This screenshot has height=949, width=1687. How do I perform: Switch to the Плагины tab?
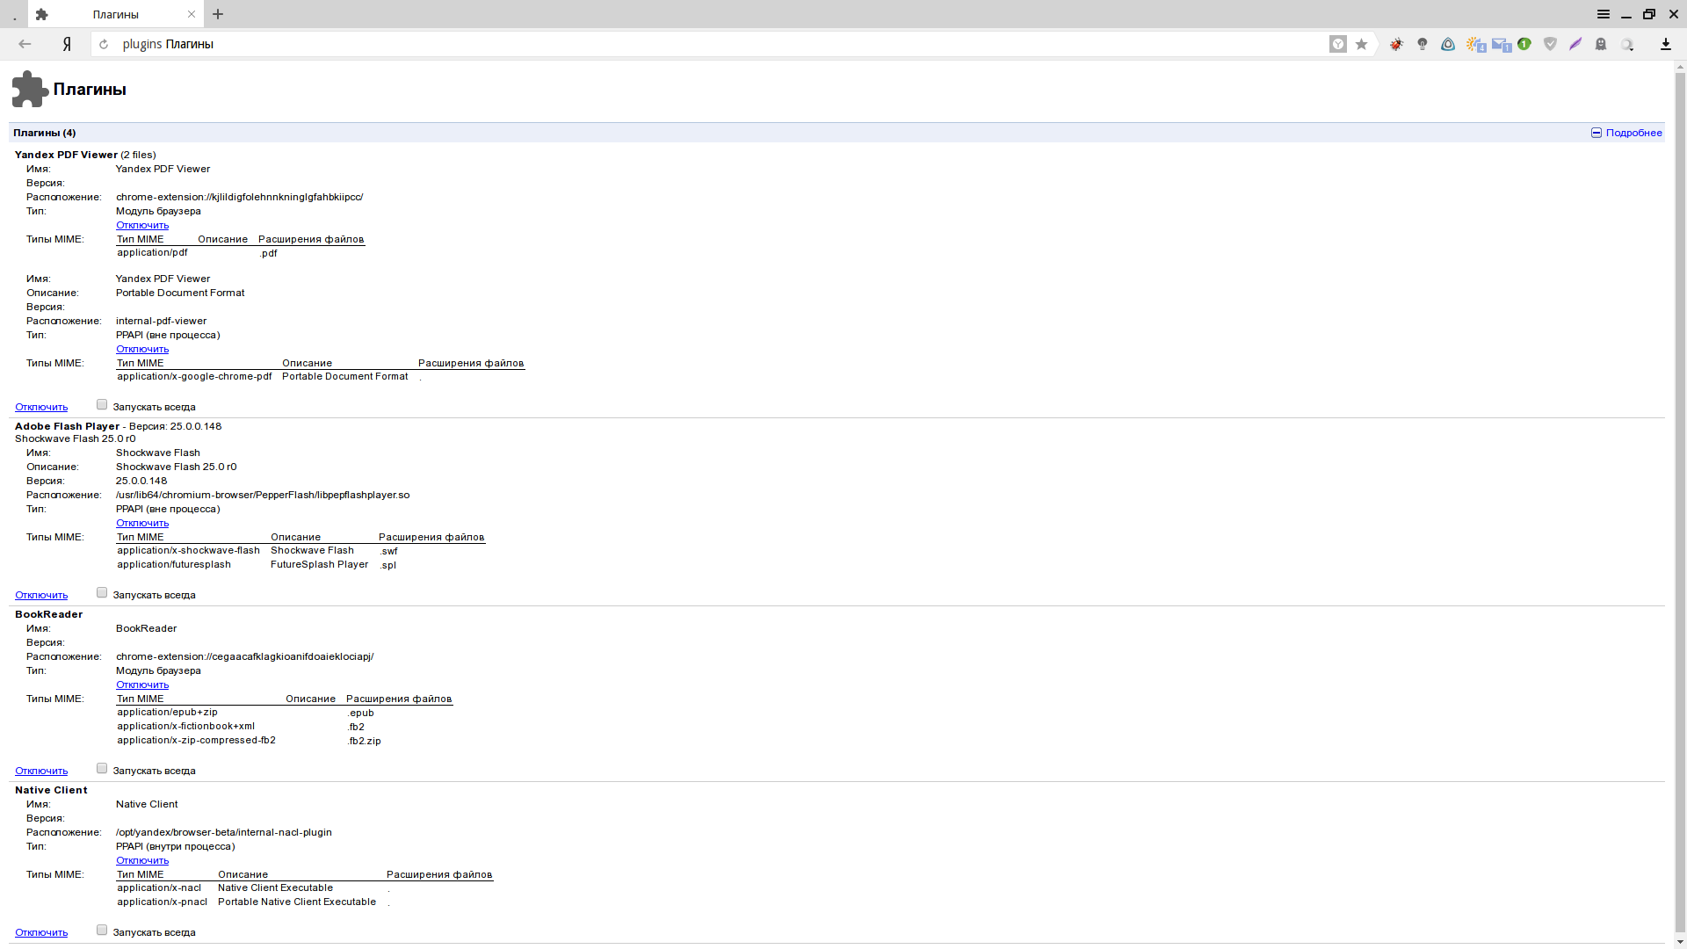pyautogui.click(x=114, y=14)
